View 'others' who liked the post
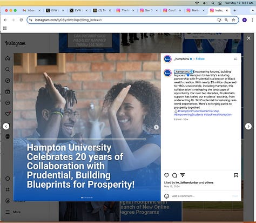256x223 pixels. pos(209,182)
